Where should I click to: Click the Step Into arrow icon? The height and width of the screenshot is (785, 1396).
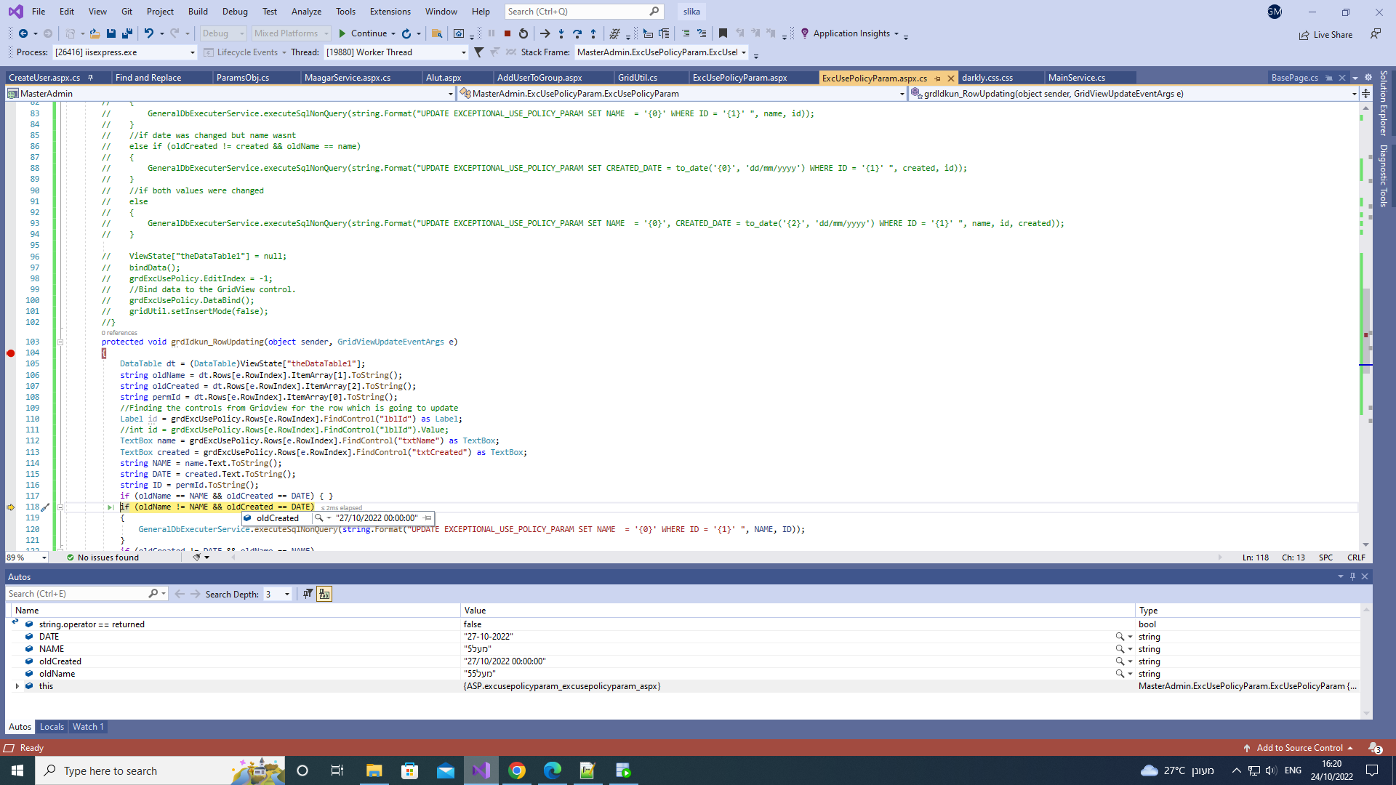[561, 33]
